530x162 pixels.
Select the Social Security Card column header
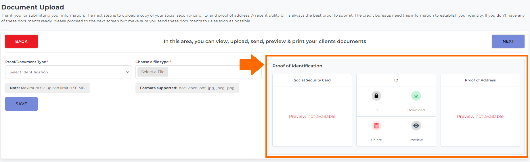click(312, 80)
